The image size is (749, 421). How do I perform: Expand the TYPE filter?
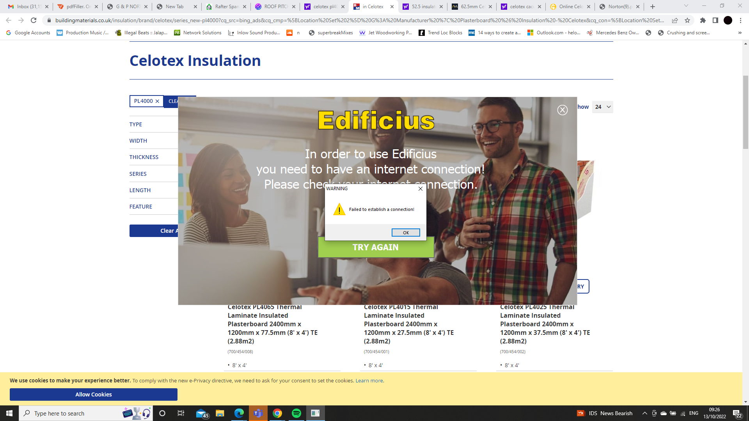point(154,124)
